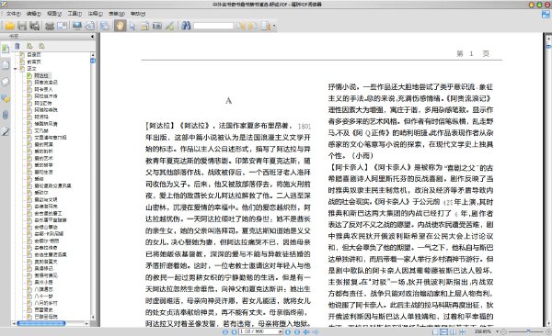Switch to facing pages layout mode

click(453, 331)
